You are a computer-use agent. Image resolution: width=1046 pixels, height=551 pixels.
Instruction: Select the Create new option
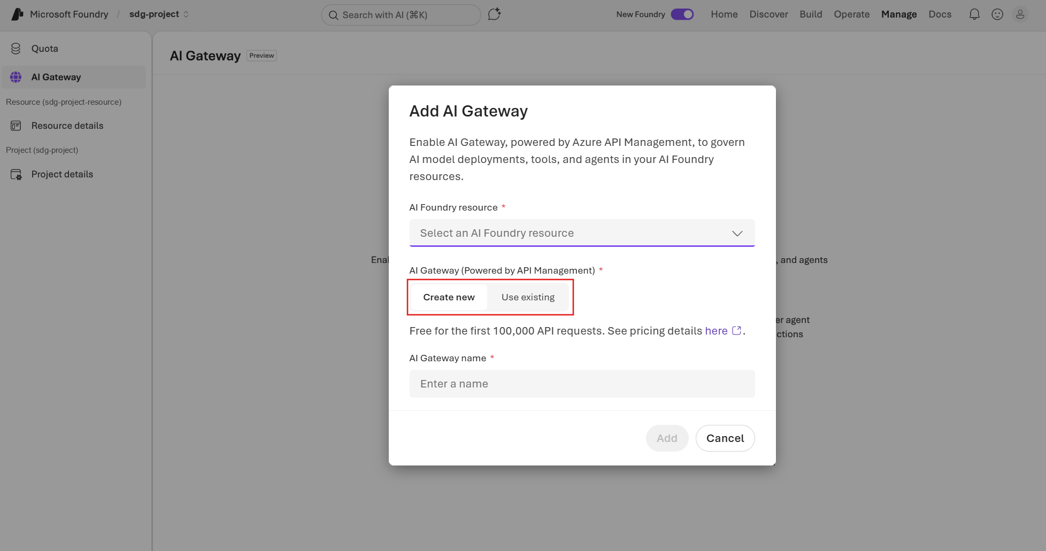[x=449, y=297]
